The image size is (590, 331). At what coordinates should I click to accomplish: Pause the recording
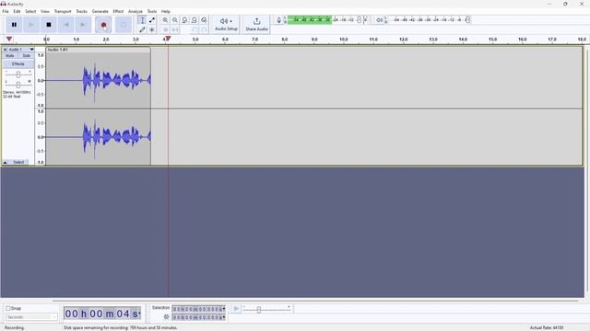pyautogui.click(x=14, y=25)
